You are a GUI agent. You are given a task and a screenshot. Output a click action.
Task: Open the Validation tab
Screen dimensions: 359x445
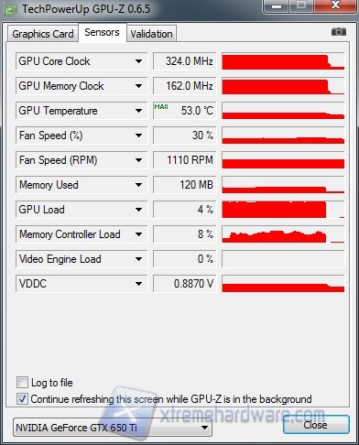pyautogui.click(x=151, y=34)
